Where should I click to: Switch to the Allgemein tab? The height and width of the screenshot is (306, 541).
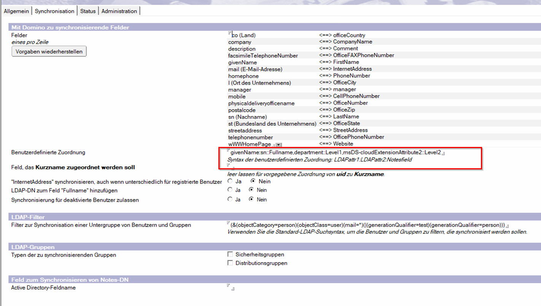point(16,11)
